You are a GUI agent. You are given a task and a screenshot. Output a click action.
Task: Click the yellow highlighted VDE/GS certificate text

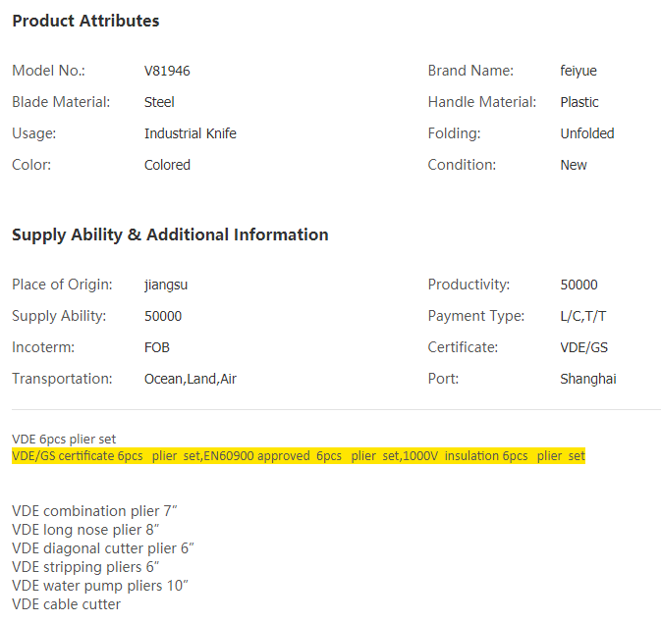[x=298, y=456]
